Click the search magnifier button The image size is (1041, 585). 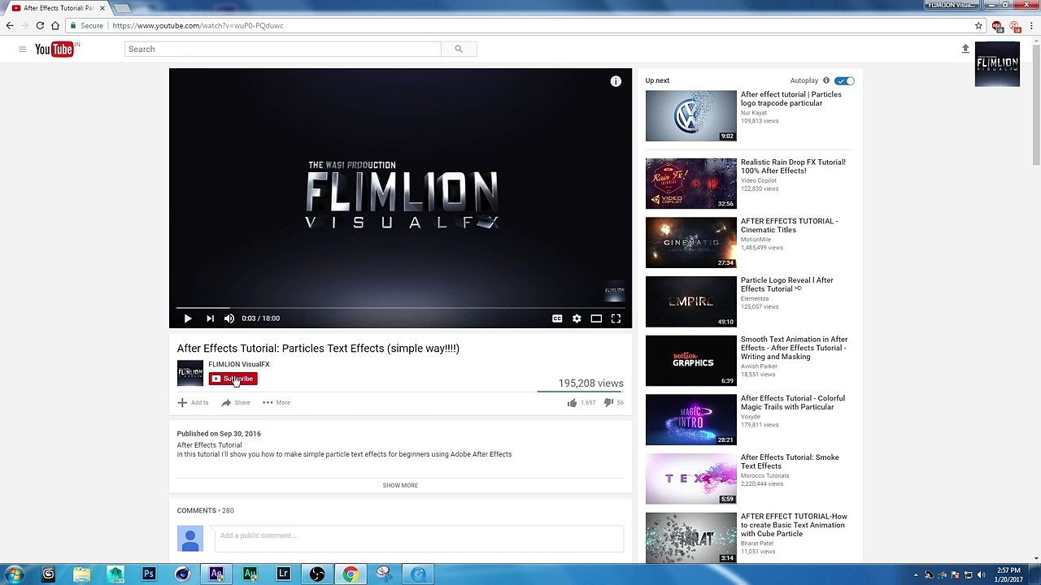tap(459, 50)
